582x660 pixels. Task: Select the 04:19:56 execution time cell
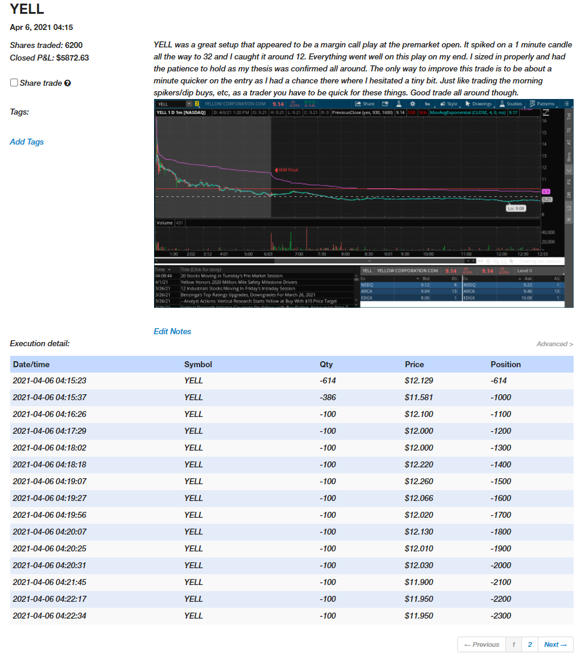[50, 515]
